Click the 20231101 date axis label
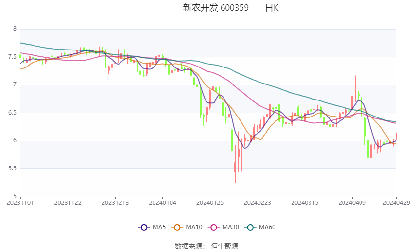Screen dimensions: 413x251 click(20, 203)
